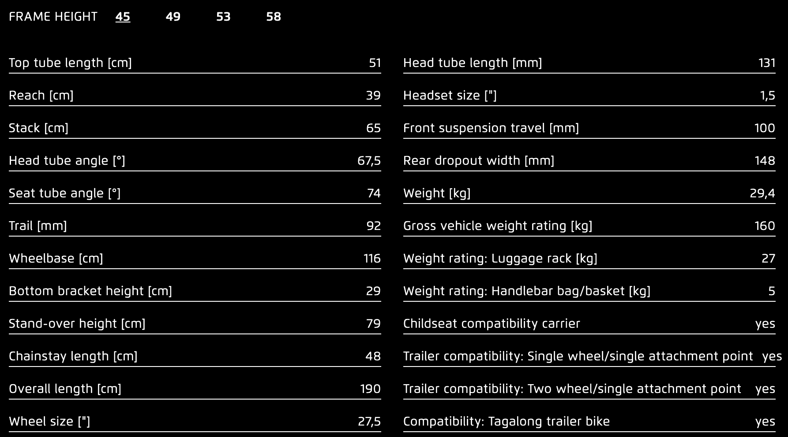Click the Bottom bracket height label
The image size is (788, 437).
[x=90, y=291]
